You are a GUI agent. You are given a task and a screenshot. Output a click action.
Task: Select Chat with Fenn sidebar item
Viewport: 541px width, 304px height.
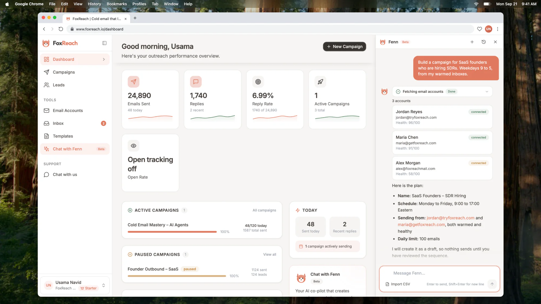[x=75, y=149]
